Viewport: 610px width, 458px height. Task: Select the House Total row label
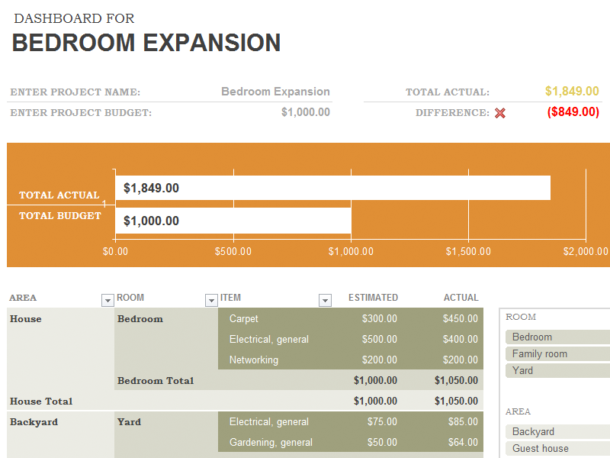click(x=41, y=402)
